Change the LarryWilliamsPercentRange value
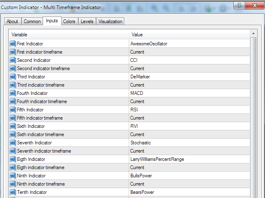The image size is (265, 198). (x=189, y=159)
